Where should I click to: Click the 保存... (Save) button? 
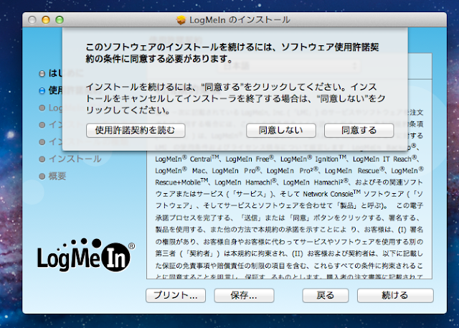244,296
